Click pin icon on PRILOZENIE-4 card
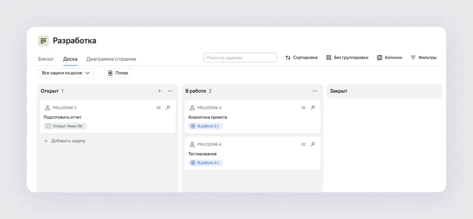The image size is (473, 219). tap(313, 107)
